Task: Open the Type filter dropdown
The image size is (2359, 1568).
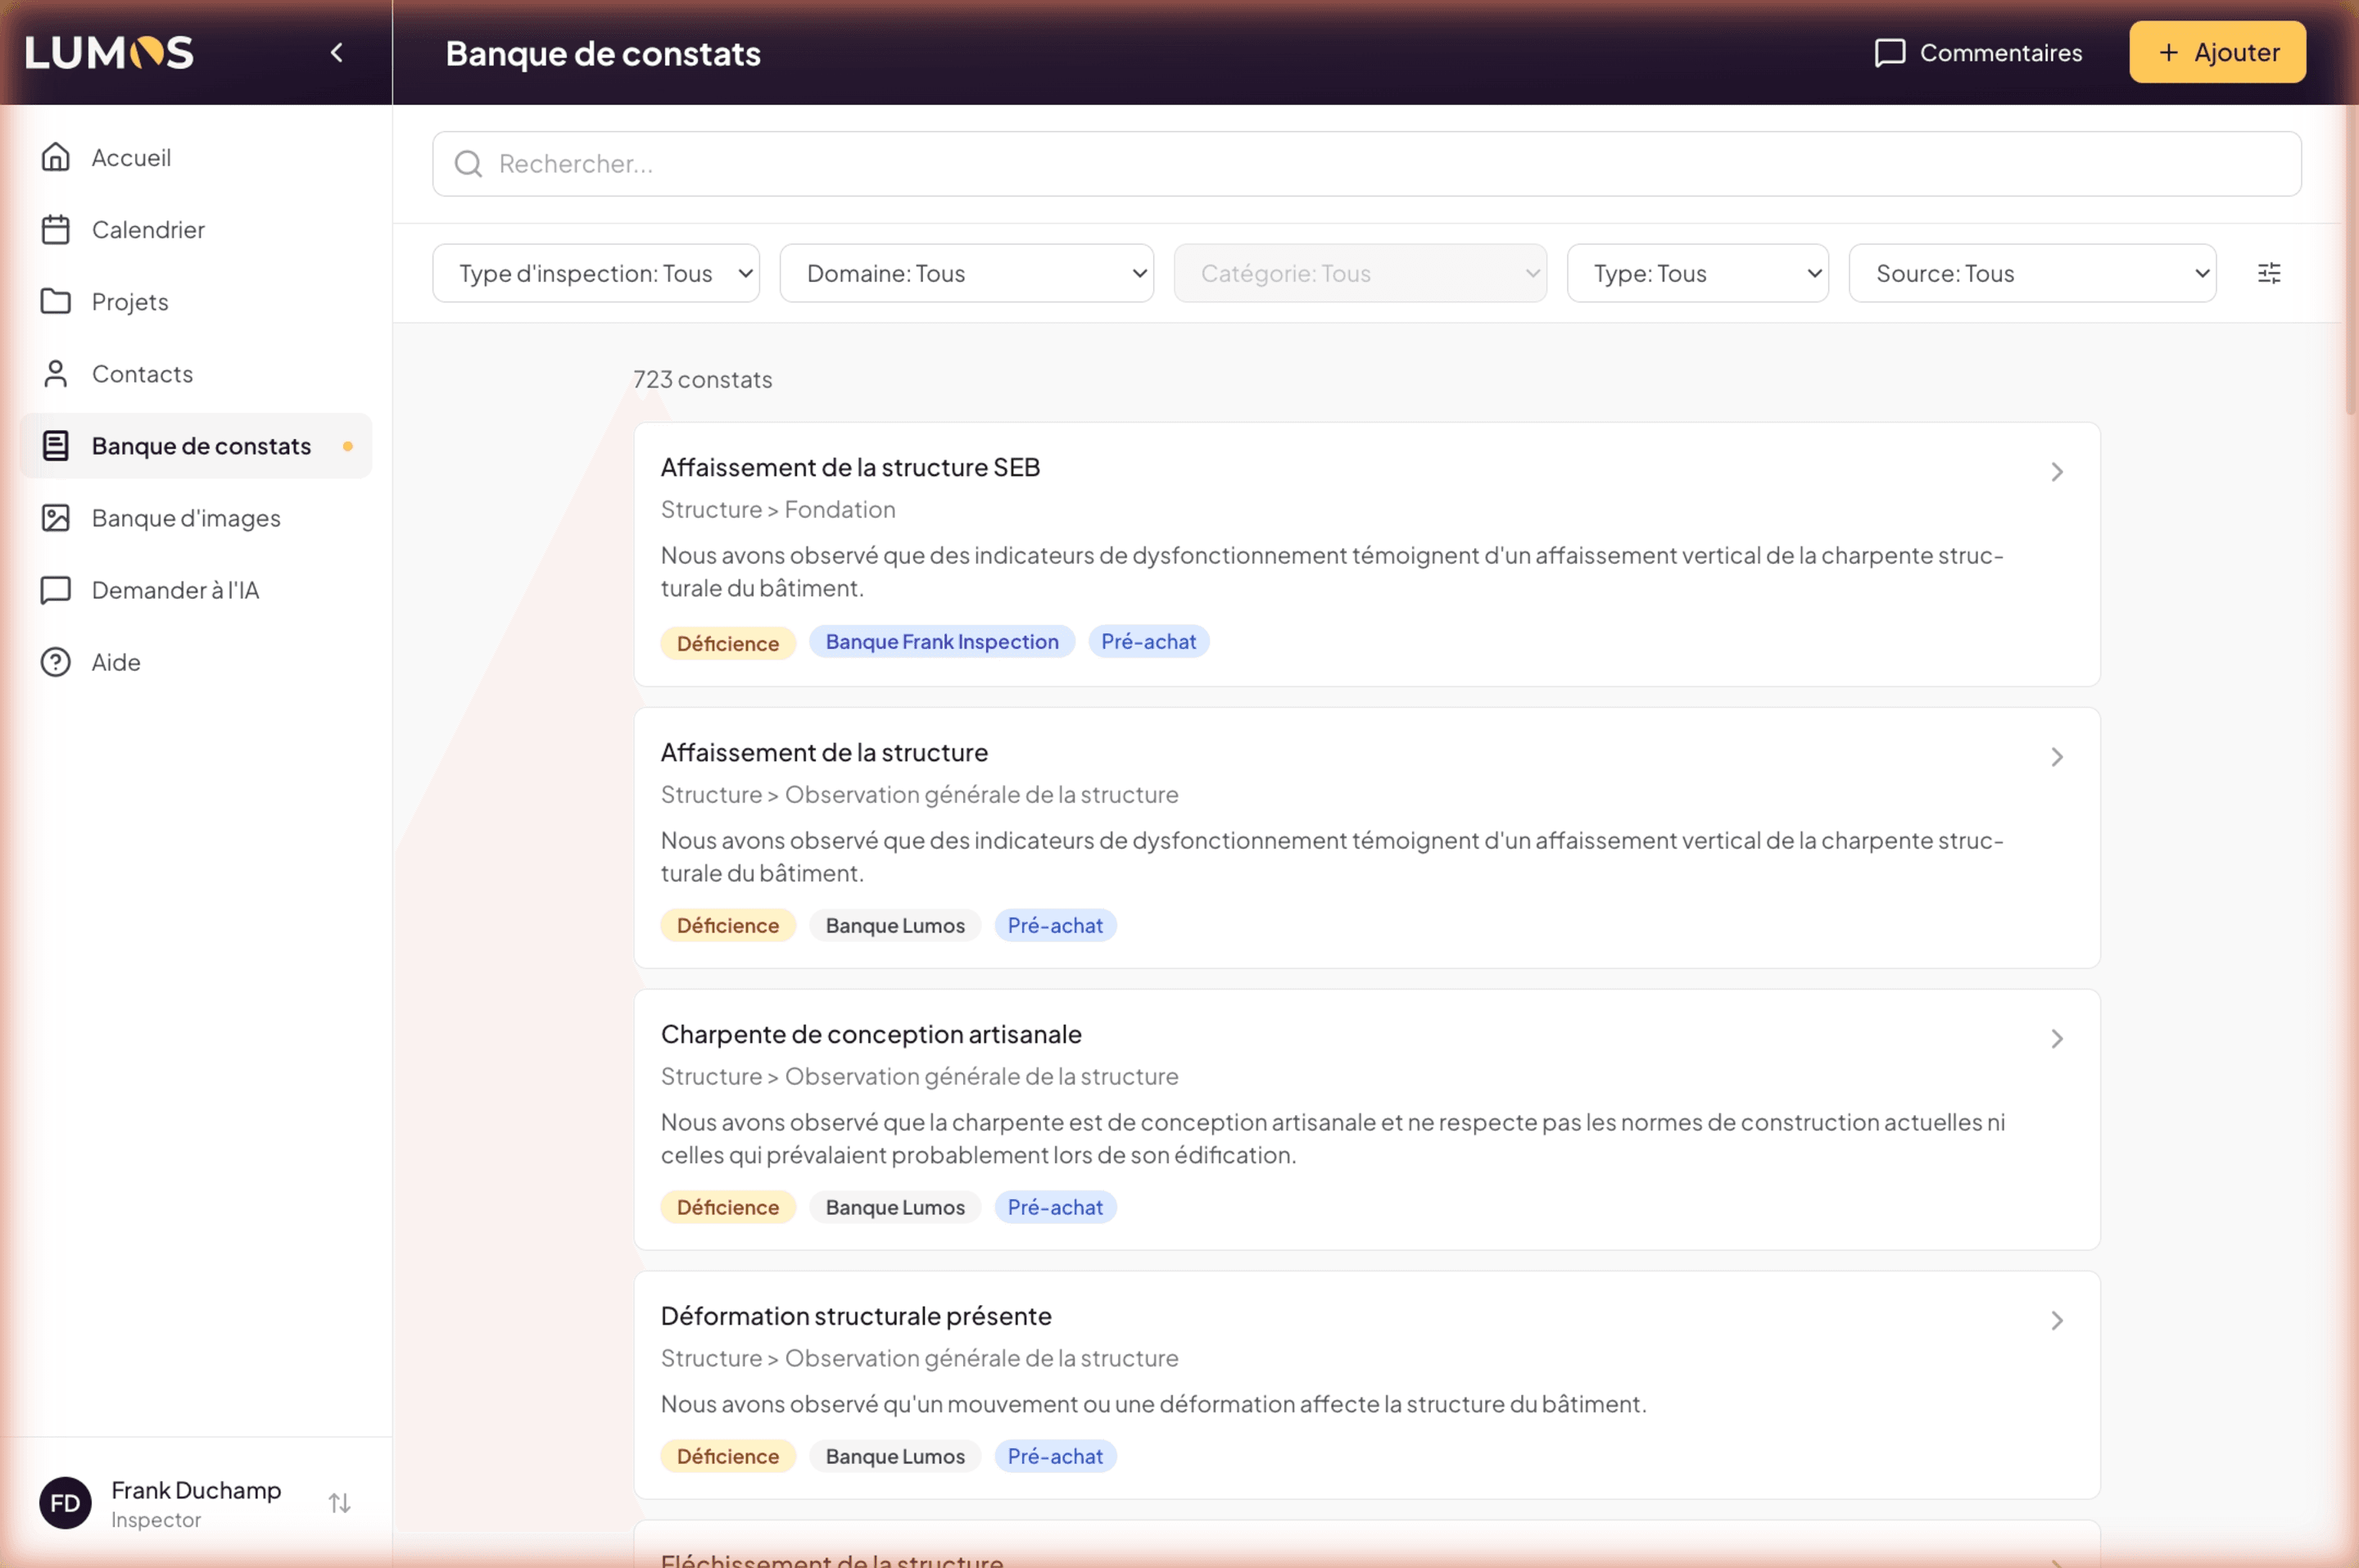Action: click(1697, 273)
